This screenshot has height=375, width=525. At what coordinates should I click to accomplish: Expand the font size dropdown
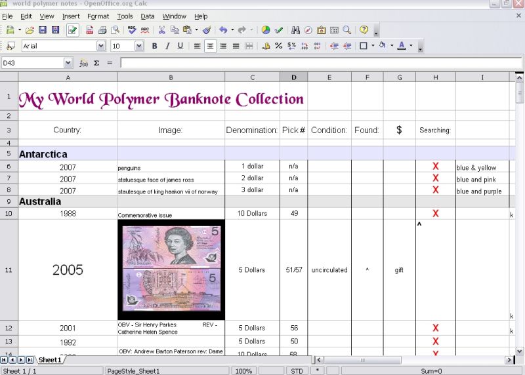pyautogui.click(x=139, y=46)
